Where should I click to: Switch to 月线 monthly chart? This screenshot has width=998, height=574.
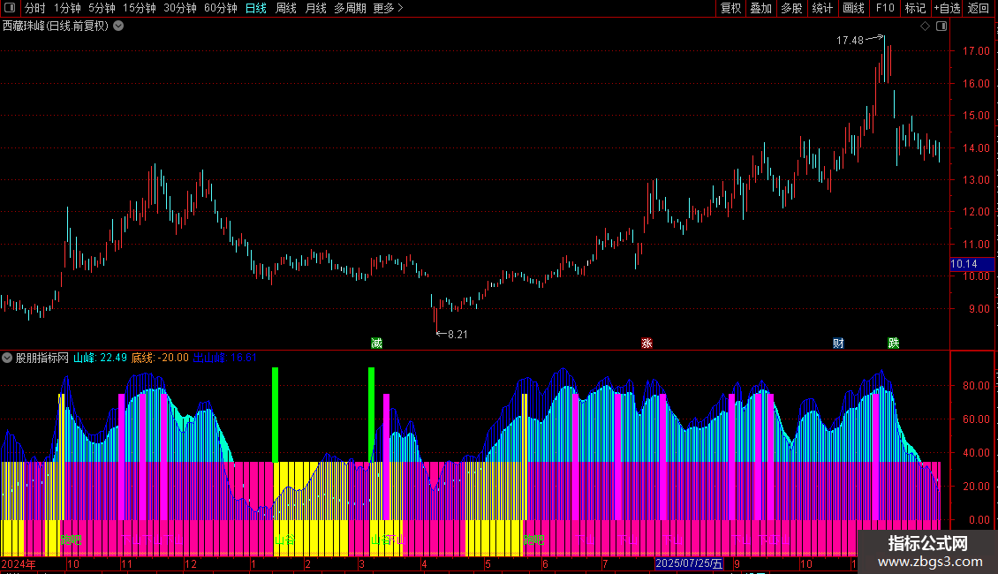(315, 8)
